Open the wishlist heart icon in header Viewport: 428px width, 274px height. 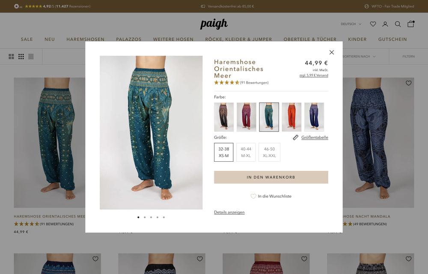(373, 24)
